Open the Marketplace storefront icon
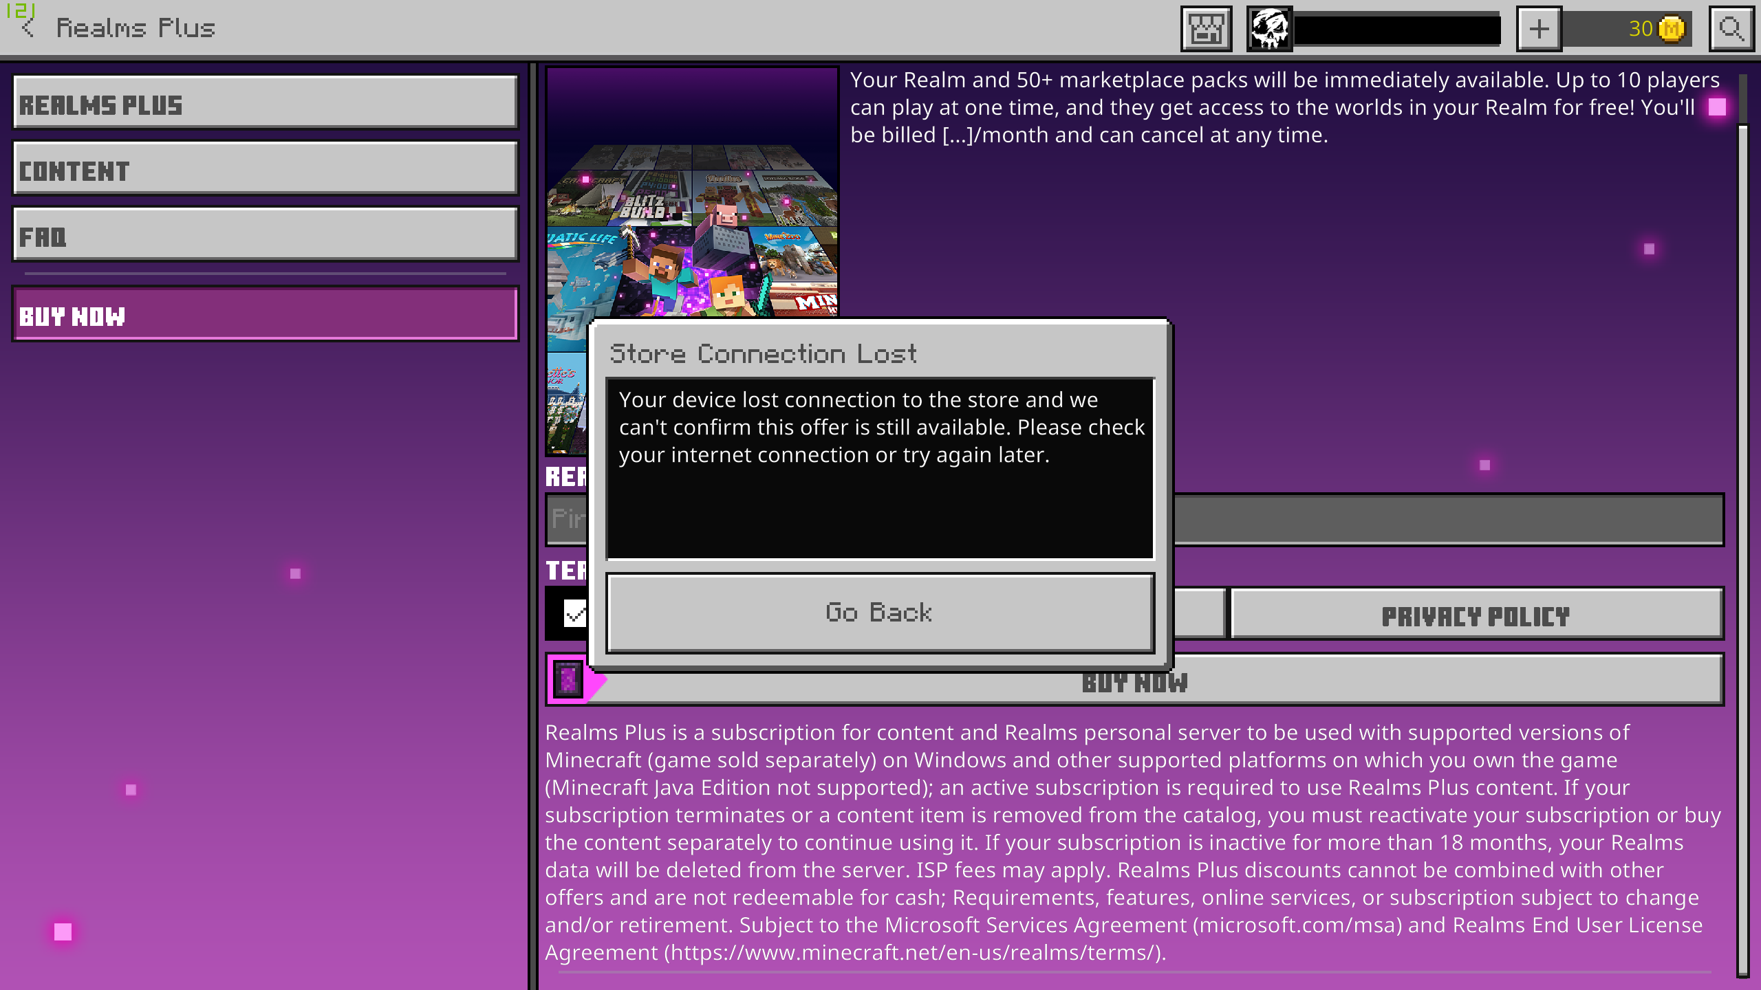The image size is (1761, 990). [1206, 29]
